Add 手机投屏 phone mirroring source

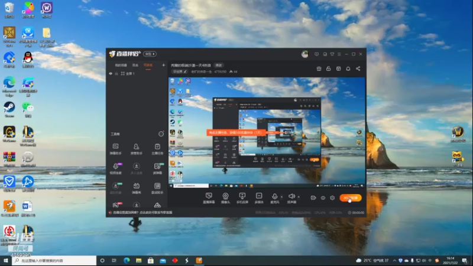(242, 198)
